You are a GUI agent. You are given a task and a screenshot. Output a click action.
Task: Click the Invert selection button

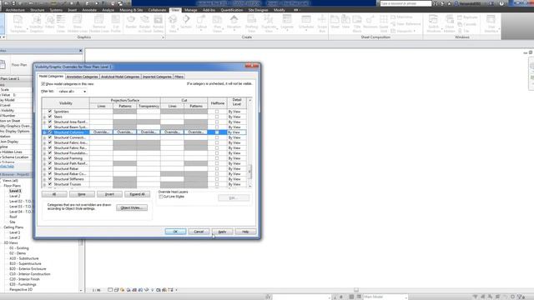[109, 194]
